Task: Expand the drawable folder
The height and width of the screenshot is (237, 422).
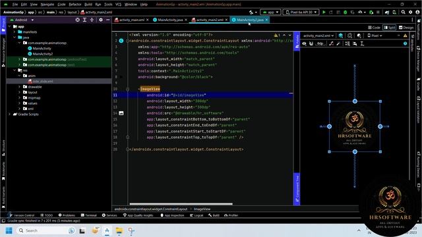Action: 19,87
